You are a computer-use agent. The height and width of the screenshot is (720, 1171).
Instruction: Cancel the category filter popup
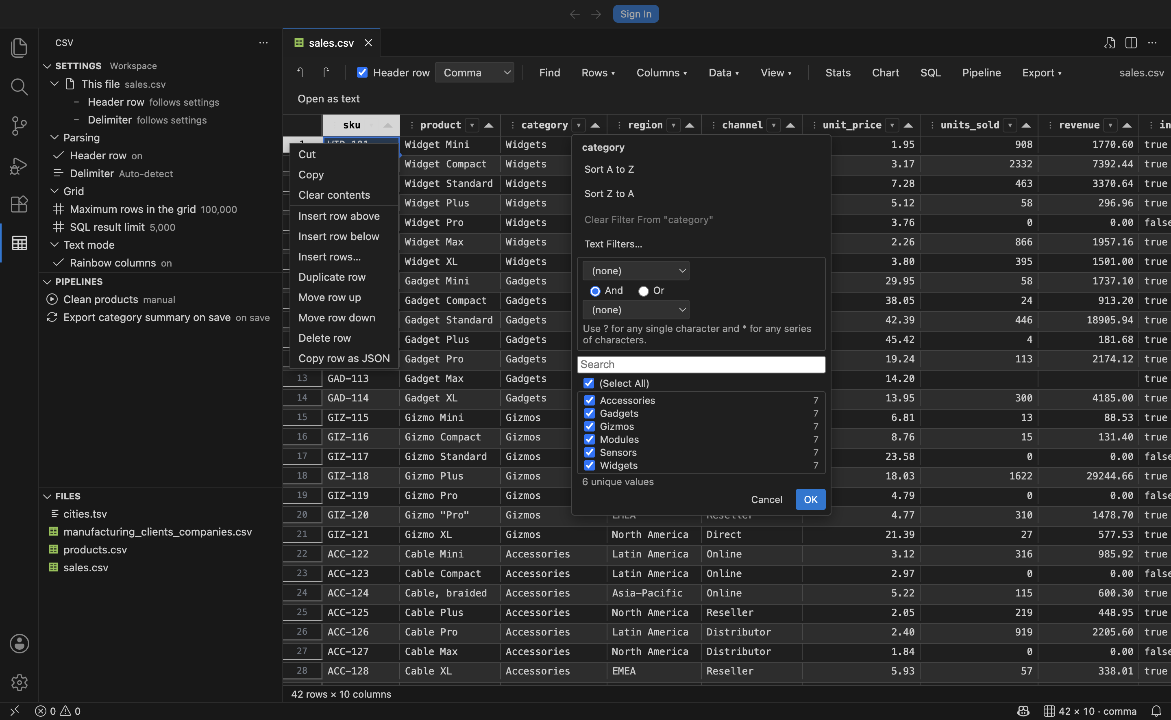pos(766,499)
